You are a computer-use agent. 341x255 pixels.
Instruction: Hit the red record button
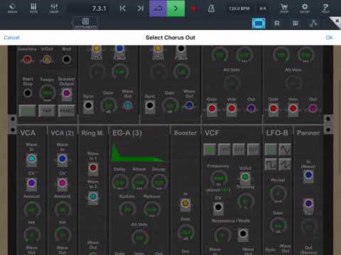coord(194,8)
